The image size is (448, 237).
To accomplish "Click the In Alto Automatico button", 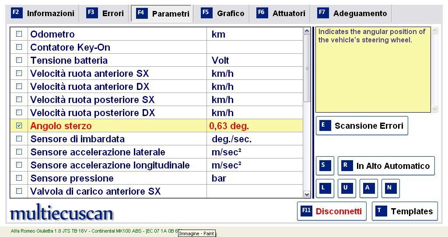I will pyautogui.click(x=386, y=166).
